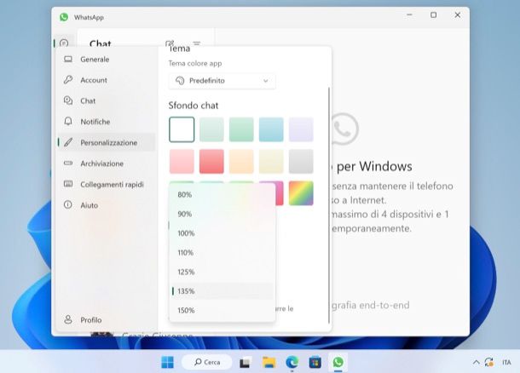Open the Aiuto settings section

point(107,205)
